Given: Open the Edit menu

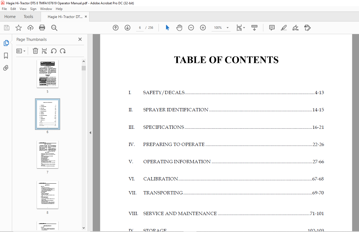Looking at the screenshot, I should [x=13, y=9].
